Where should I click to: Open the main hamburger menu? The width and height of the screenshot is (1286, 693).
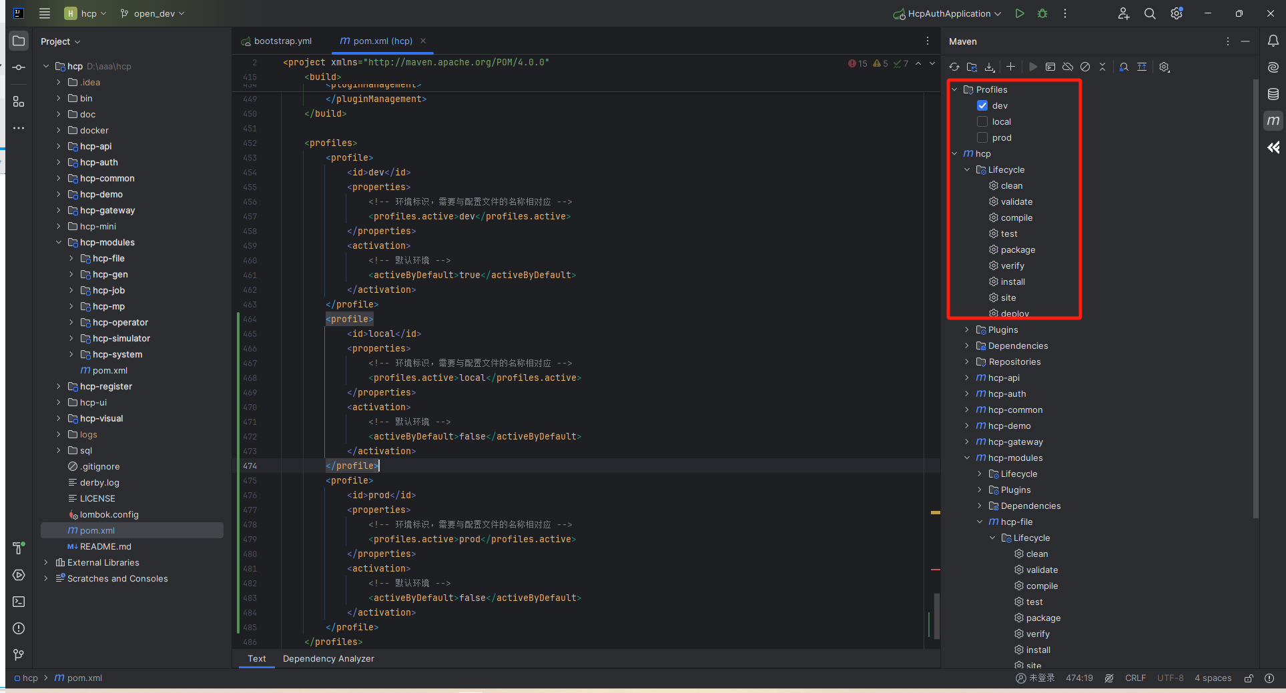(45, 13)
